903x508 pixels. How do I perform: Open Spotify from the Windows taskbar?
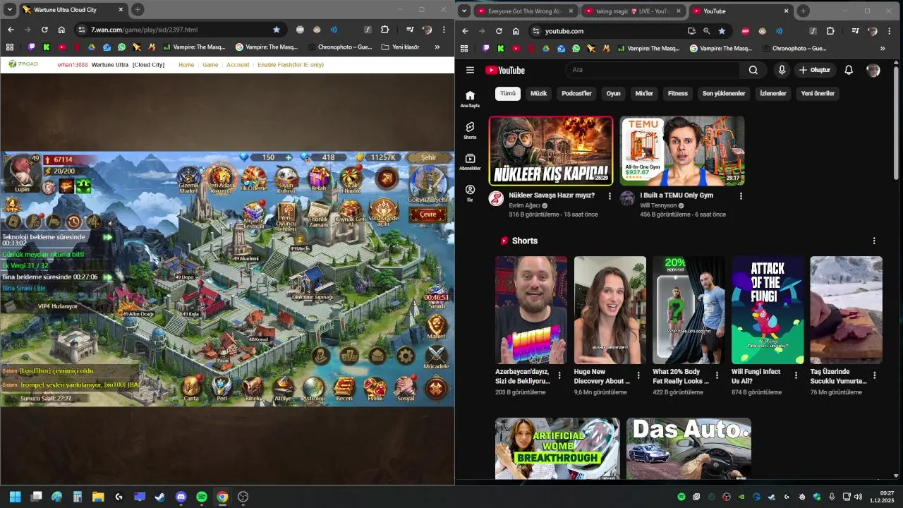tap(201, 497)
